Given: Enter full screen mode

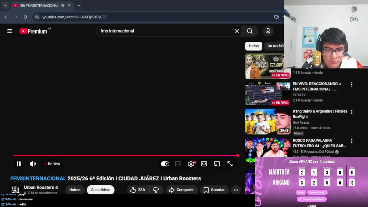Looking at the screenshot, I should (x=230, y=164).
